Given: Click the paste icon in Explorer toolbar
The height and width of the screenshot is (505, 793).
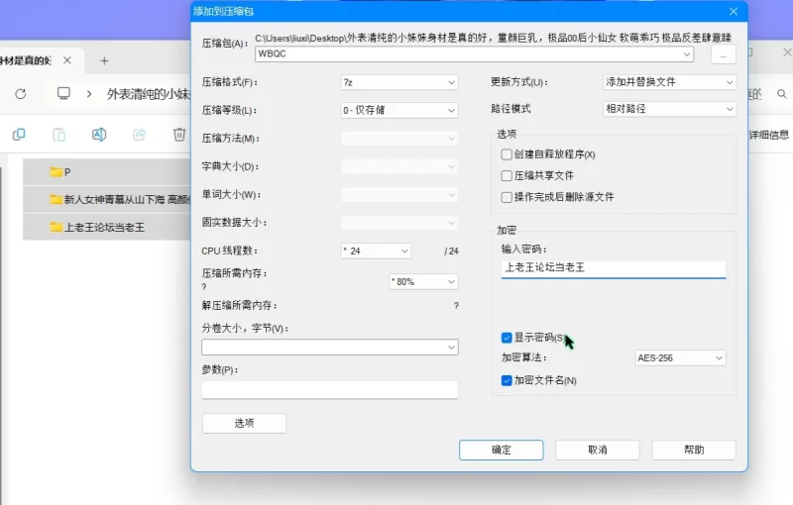Looking at the screenshot, I should (x=58, y=135).
